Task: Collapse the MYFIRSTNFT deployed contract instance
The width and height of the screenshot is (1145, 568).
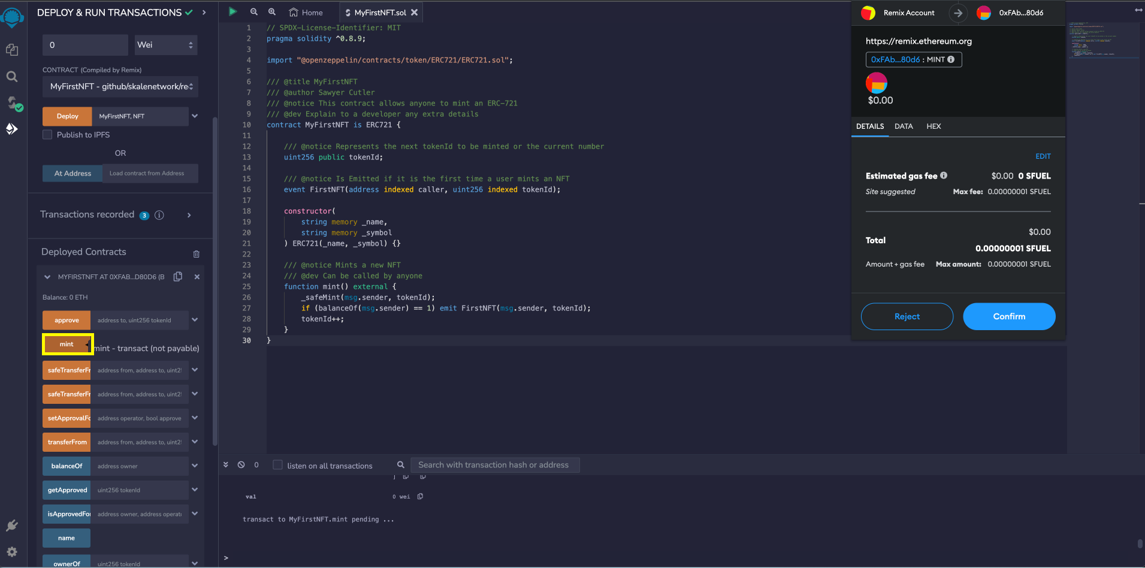Action: [x=47, y=277]
